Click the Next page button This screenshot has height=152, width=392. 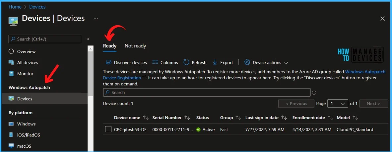point(373,104)
